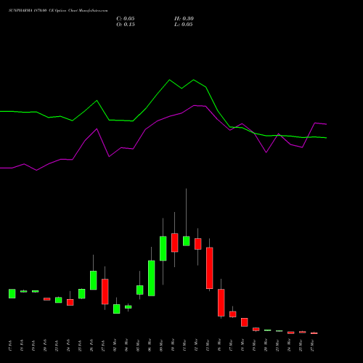Click the '18 Mar' date label

point(242,346)
